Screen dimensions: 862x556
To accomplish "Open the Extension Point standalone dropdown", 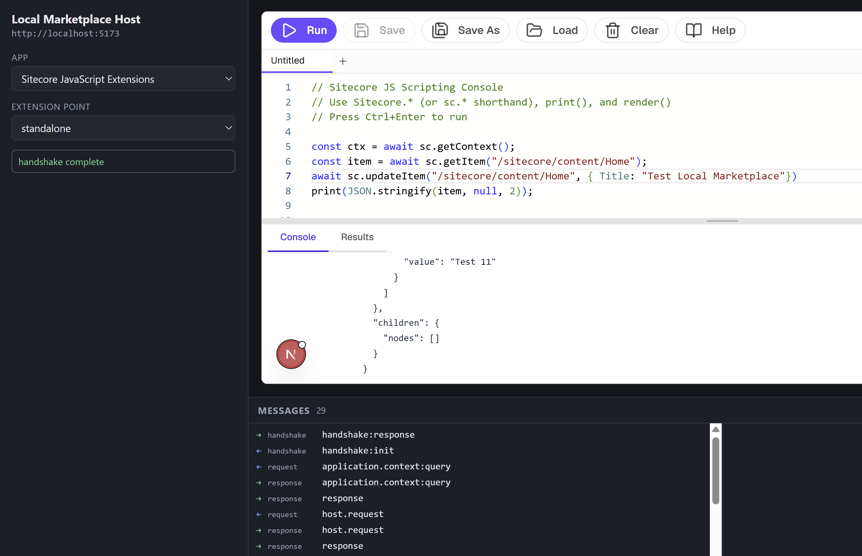I will click(123, 128).
